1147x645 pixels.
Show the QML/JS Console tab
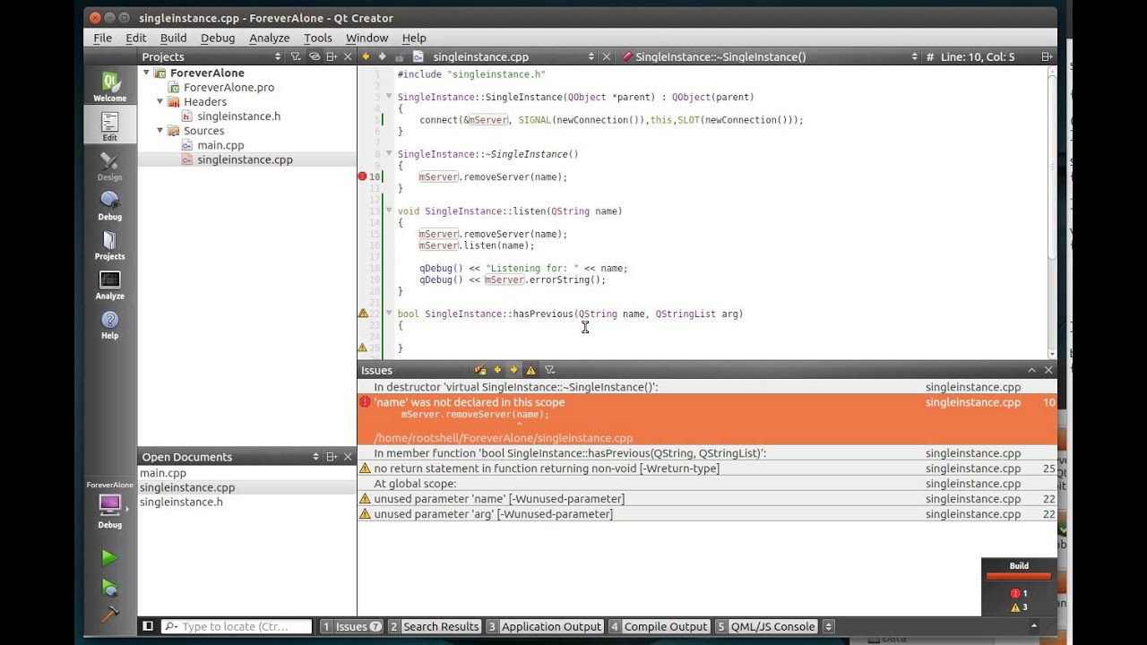[766, 626]
